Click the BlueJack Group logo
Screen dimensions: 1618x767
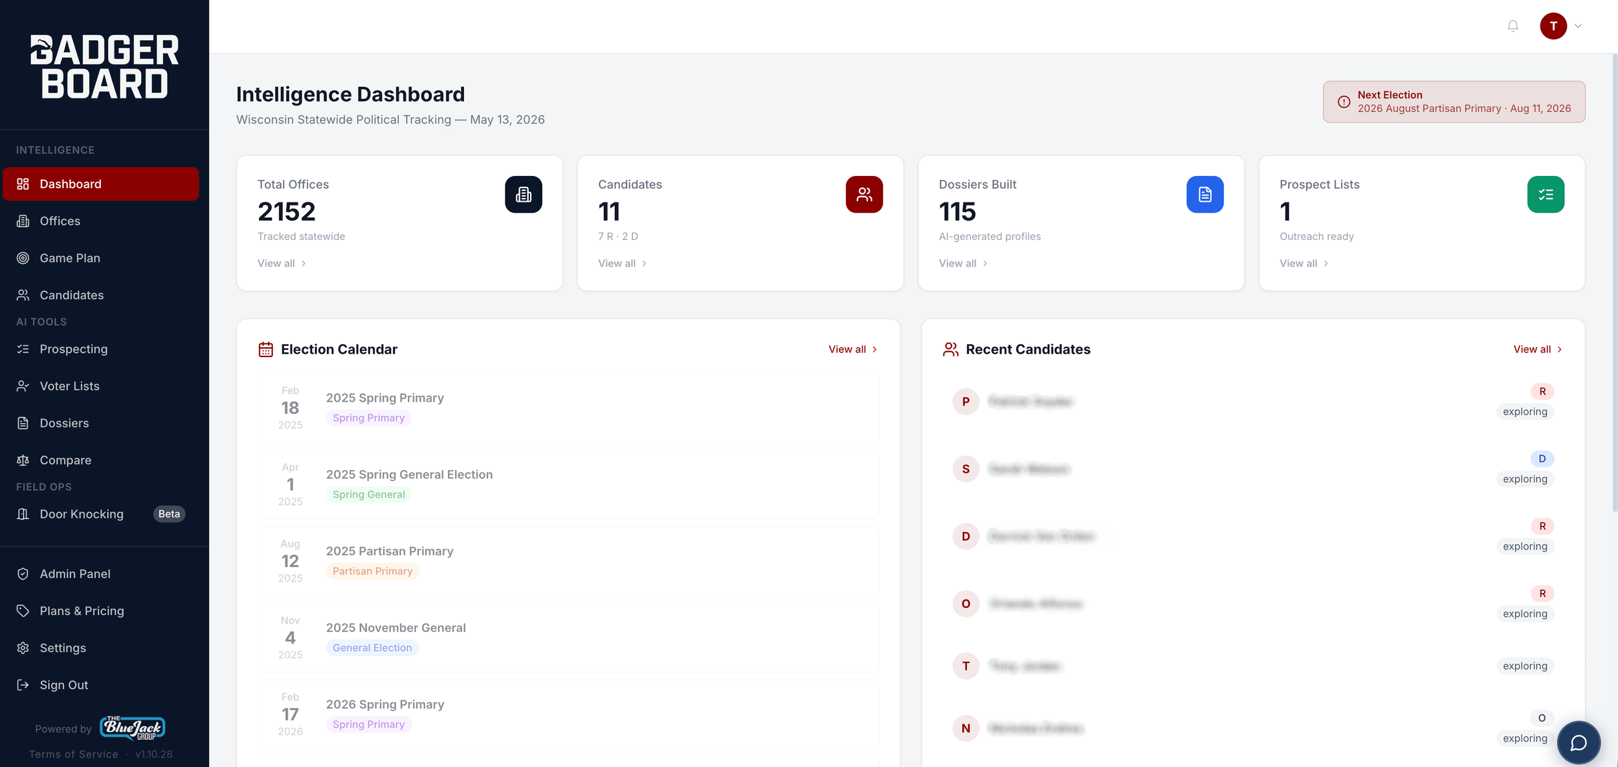(x=133, y=728)
